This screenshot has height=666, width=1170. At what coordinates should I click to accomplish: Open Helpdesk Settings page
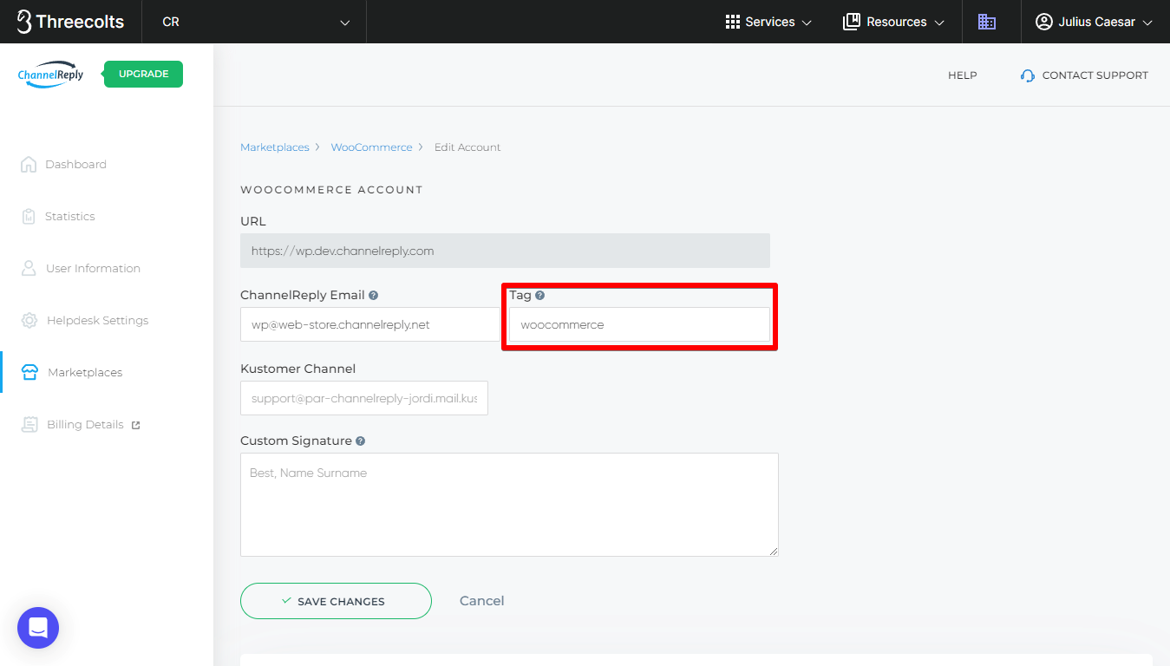click(x=97, y=320)
